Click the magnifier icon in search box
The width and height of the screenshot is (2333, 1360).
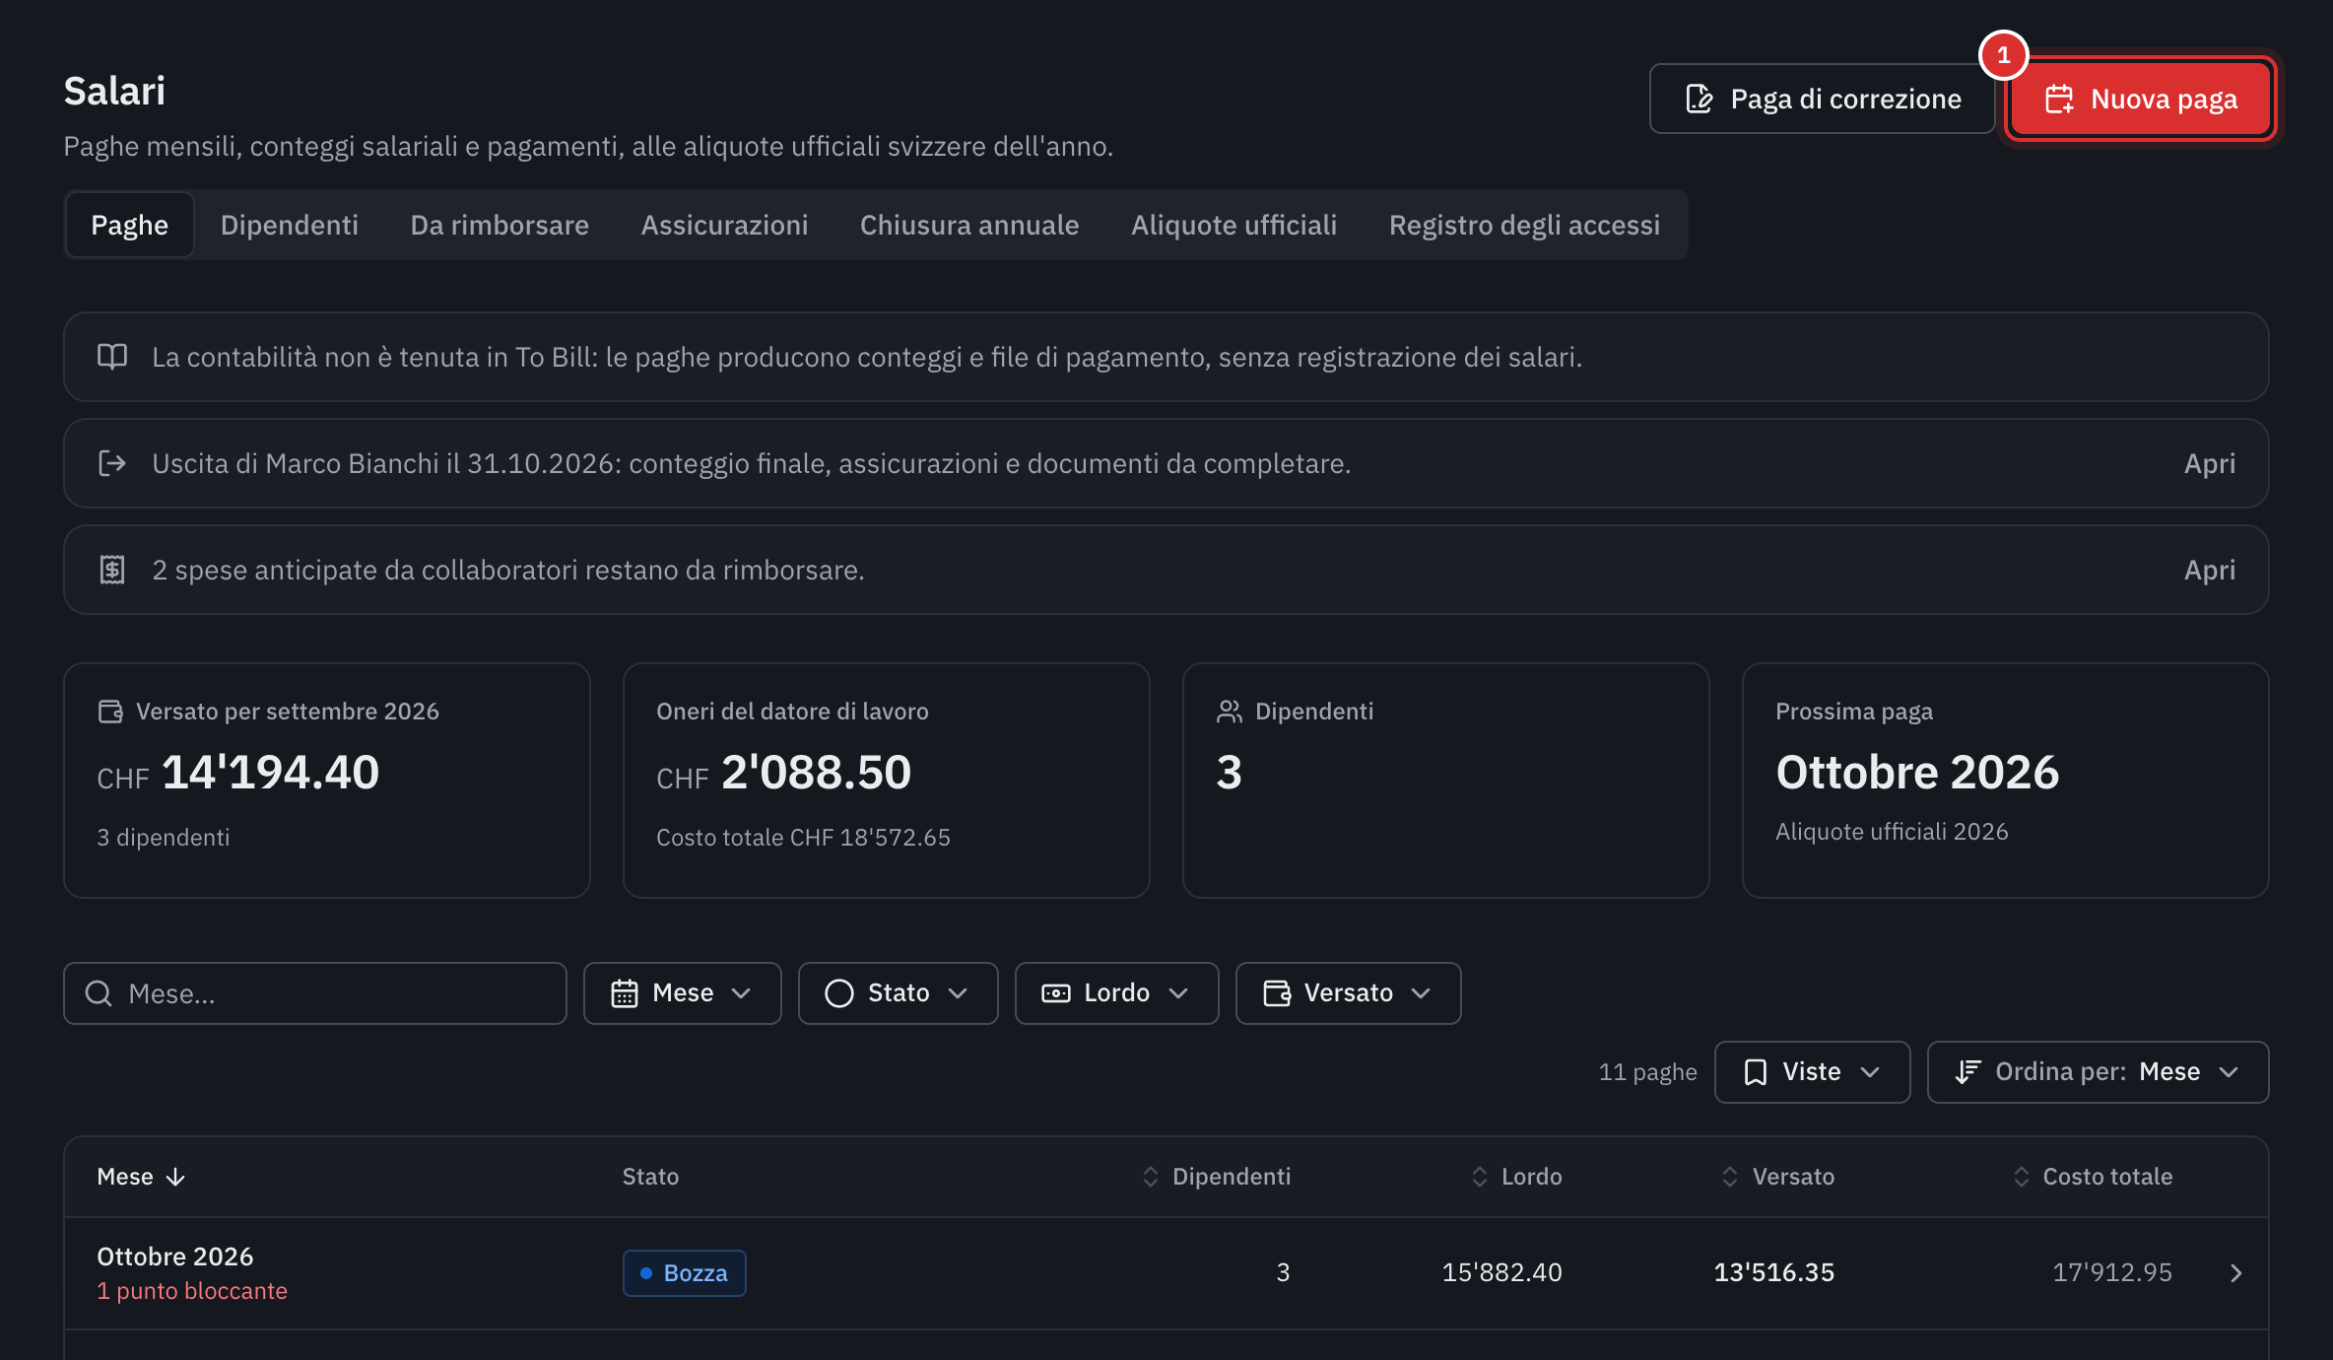[99, 993]
